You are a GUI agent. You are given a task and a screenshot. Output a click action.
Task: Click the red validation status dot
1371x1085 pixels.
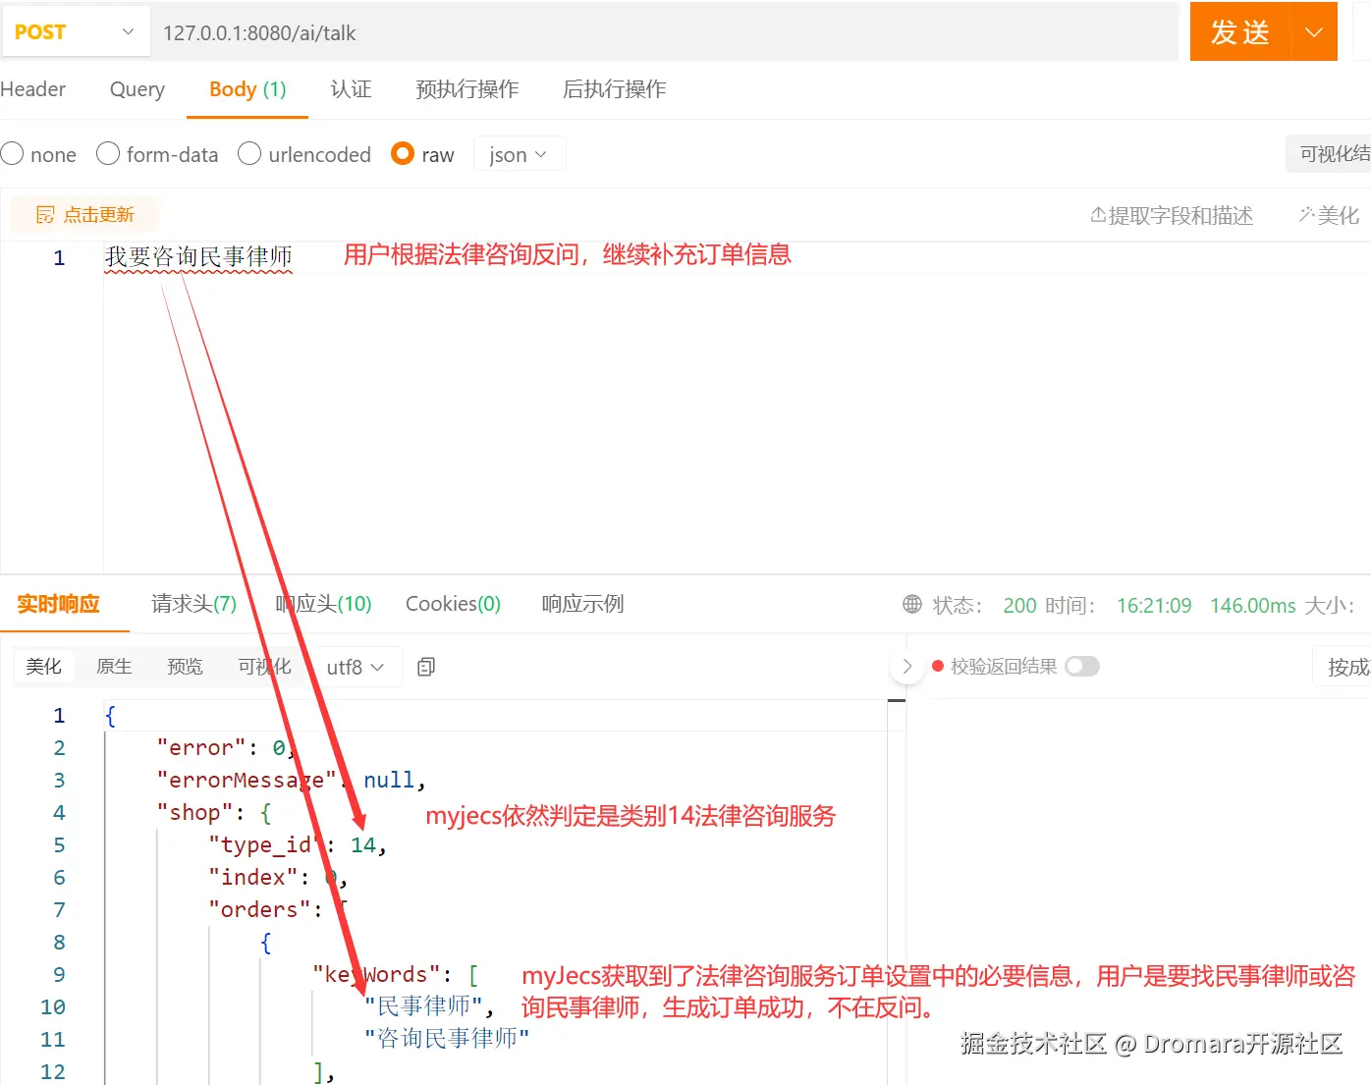pos(940,666)
